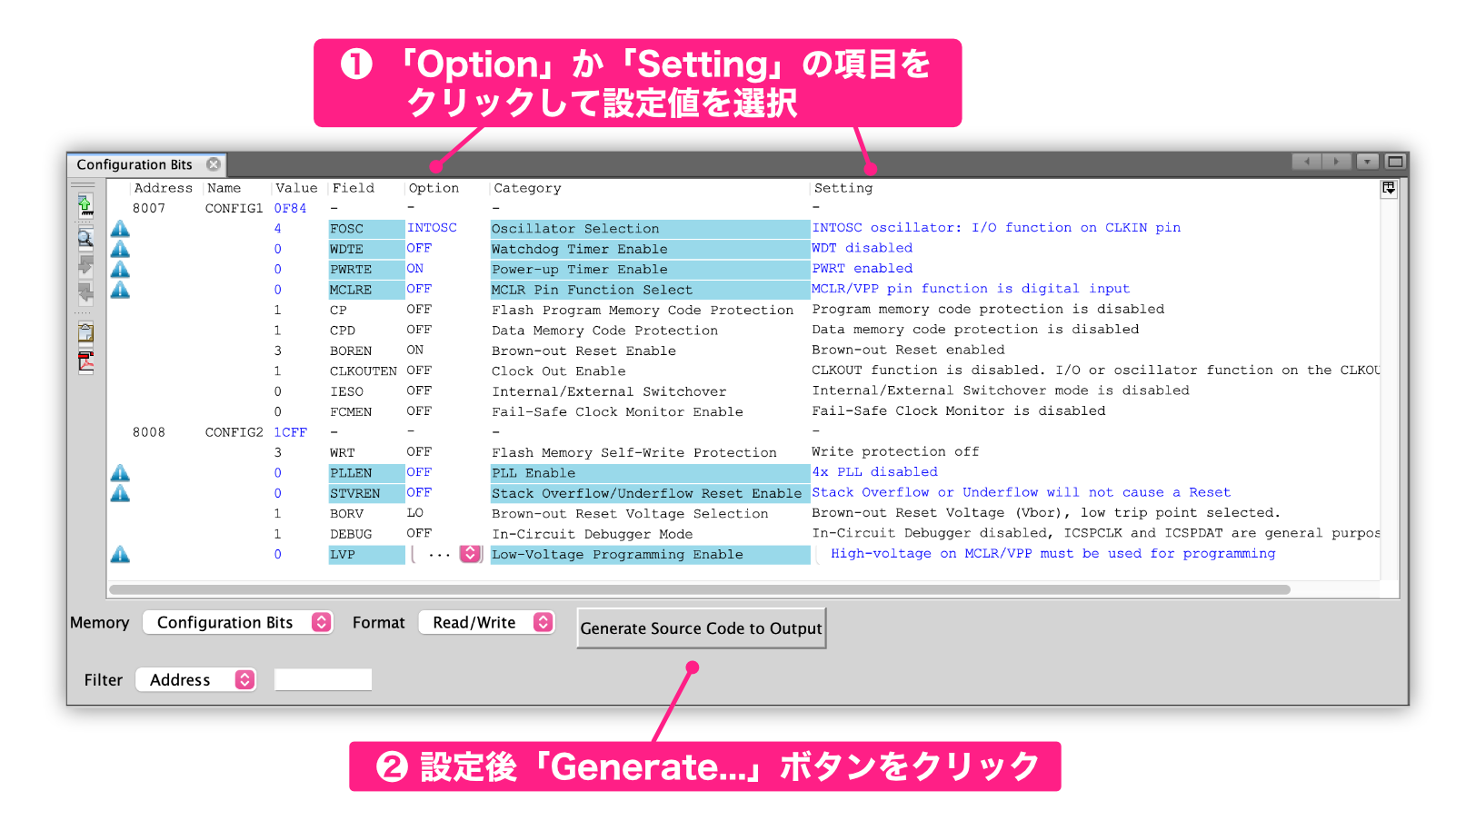Click 'INTOSC oscillator: I/O function' setting
The height and width of the screenshot is (830, 1476).
(x=996, y=228)
